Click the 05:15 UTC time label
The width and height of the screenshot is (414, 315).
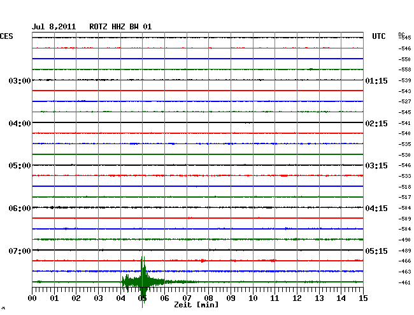pyautogui.click(x=376, y=251)
